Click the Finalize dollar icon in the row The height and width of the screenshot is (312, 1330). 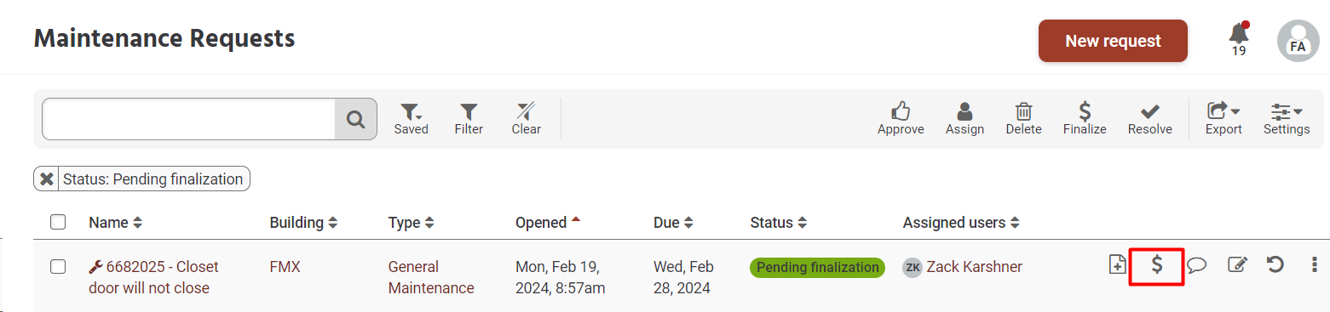1156,265
